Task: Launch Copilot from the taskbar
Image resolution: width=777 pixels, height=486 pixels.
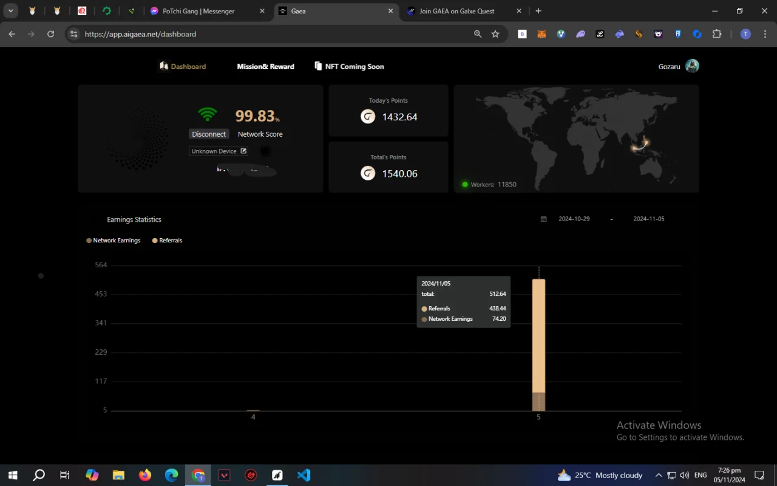Action: 92,475
